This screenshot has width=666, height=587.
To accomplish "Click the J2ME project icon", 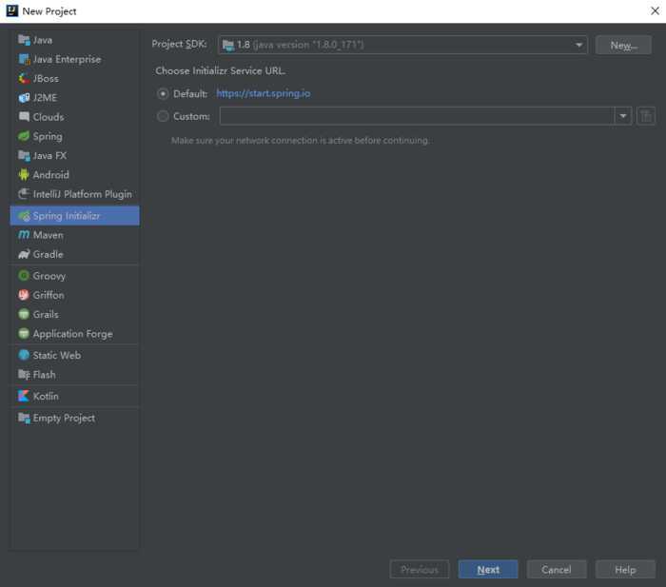I will [x=24, y=98].
